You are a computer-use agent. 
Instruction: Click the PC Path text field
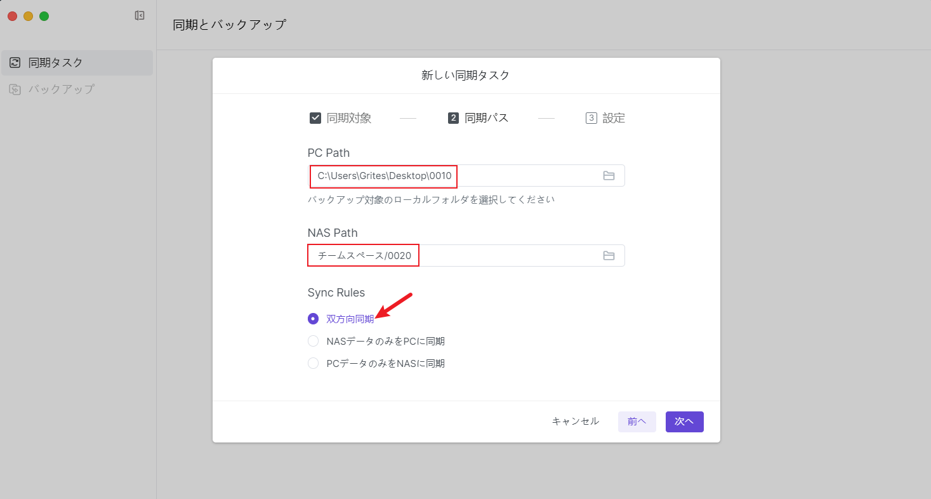point(520,176)
